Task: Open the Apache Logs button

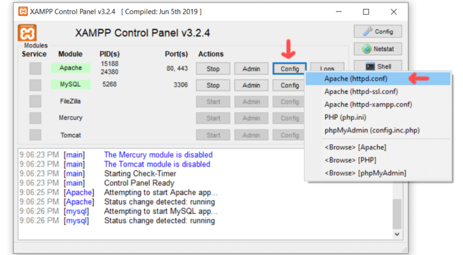Action: [327, 68]
